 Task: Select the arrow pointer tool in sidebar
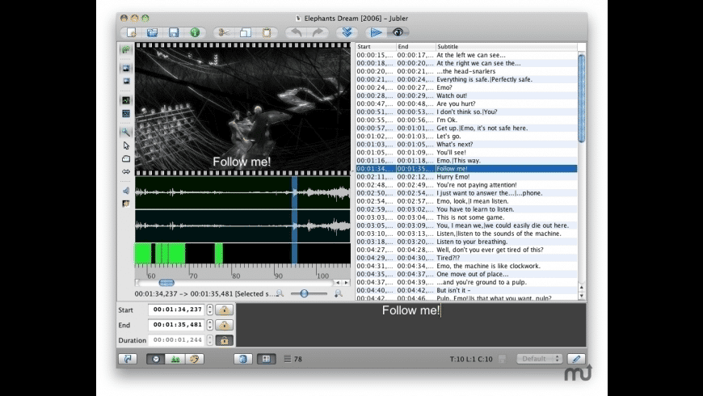pos(126,145)
